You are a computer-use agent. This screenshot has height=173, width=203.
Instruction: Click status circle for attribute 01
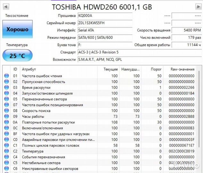6,76
